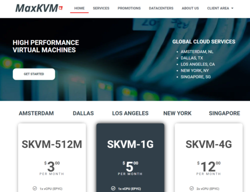Click the checkmark icon beside SKVM-1G vCPU
Image resolution: width=250 pixels, height=192 pixels.
point(113,188)
